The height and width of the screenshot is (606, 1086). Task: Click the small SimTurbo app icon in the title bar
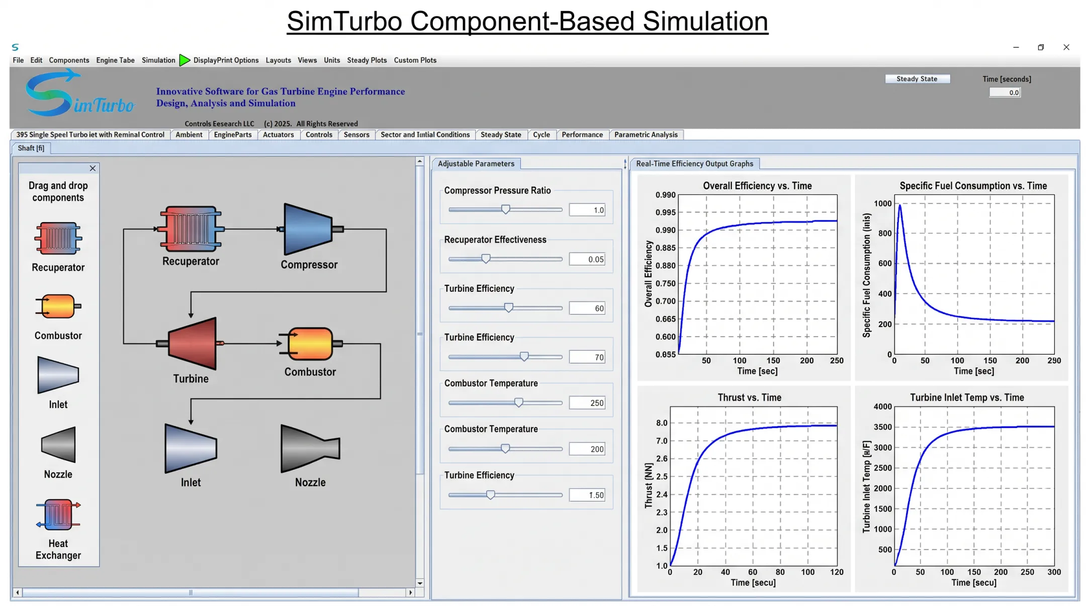(15, 47)
